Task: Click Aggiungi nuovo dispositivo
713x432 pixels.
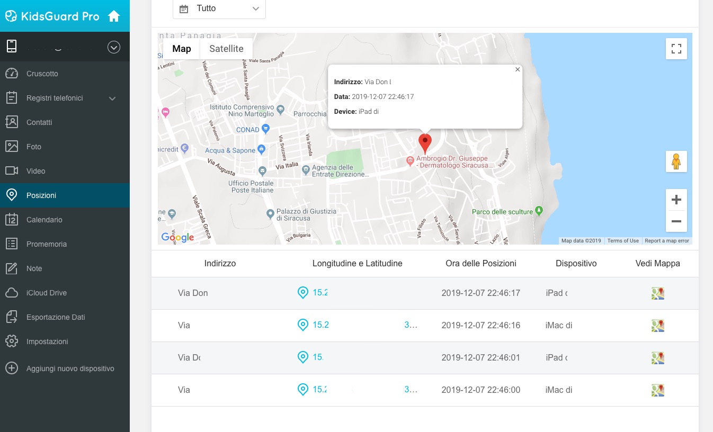Action: pos(70,368)
